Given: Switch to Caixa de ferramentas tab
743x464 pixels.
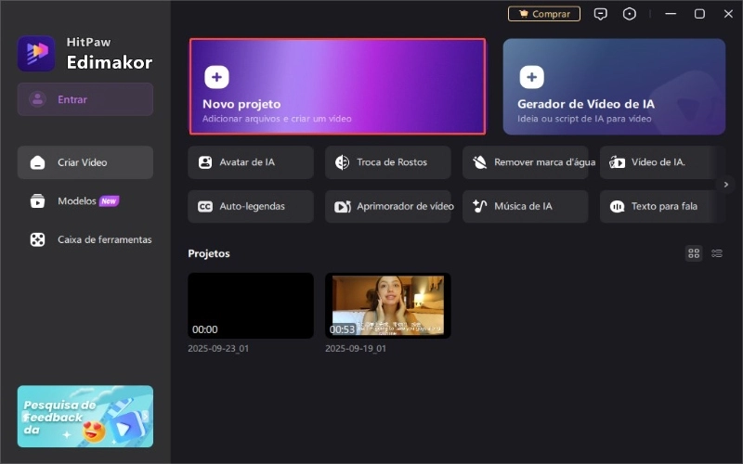Looking at the screenshot, I should coord(85,239).
